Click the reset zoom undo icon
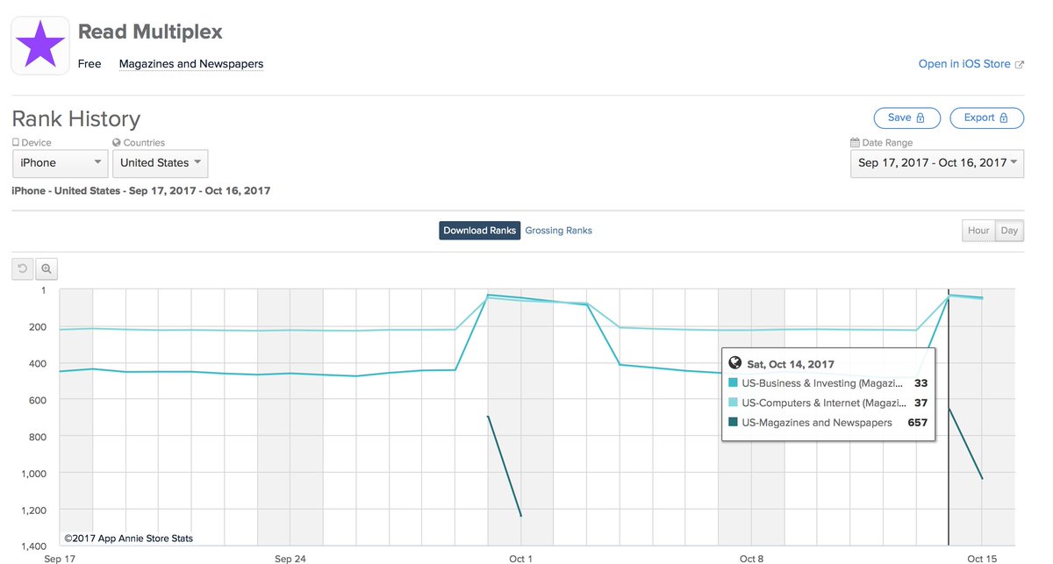 [x=23, y=268]
